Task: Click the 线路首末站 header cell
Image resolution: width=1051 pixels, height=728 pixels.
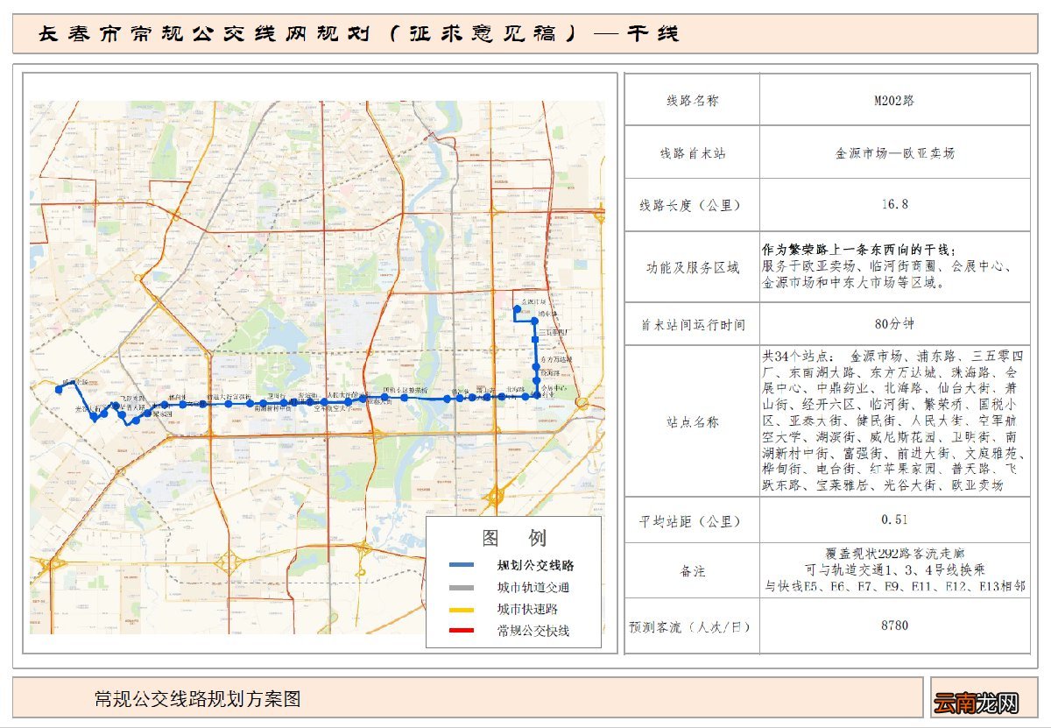Action: click(692, 152)
